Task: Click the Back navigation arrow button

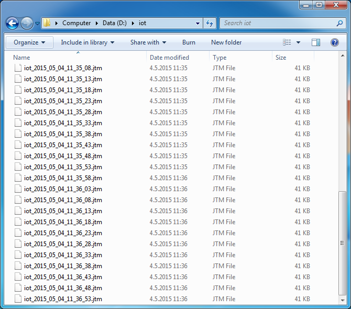Action: (13, 23)
